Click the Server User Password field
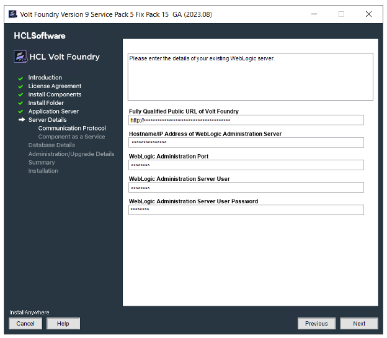The height and width of the screenshot is (338, 387). (x=246, y=209)
